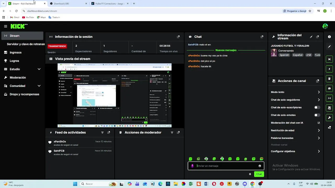Viewport: 335px width, 188px height.
Task: Open AI chat moderation external link icon
Action: click(319, 123)
